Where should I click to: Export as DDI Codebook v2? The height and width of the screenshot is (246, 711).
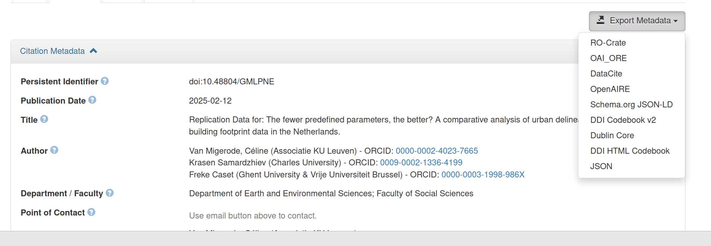point(623,120)
